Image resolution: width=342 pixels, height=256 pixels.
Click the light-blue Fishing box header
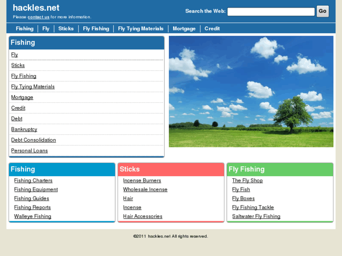point(62,169)
